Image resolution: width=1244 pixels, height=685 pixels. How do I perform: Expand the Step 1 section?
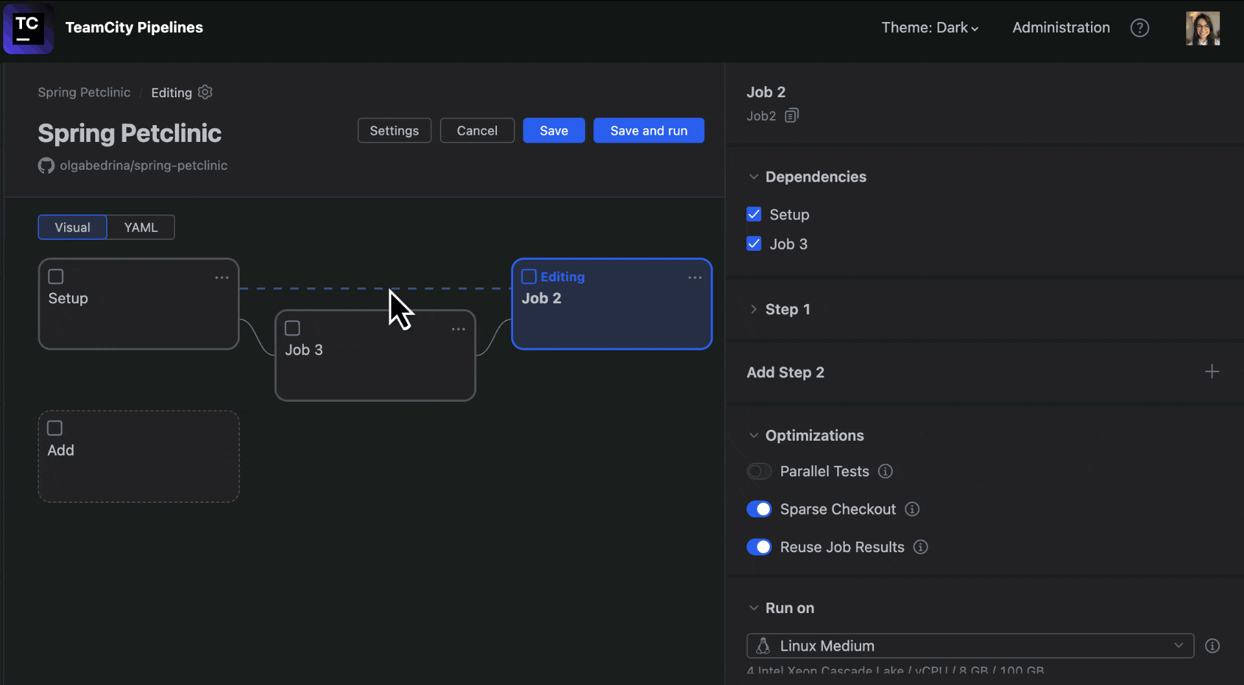(754, 309)
